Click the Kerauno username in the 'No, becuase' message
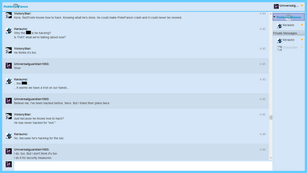307x173 pixels. [x=21, y=134]
